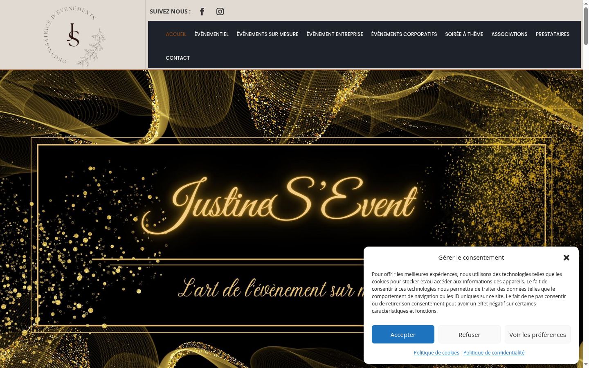Go to the Prestataires page
This screenshot has height=368, width=589.
[x=553, y=34]
